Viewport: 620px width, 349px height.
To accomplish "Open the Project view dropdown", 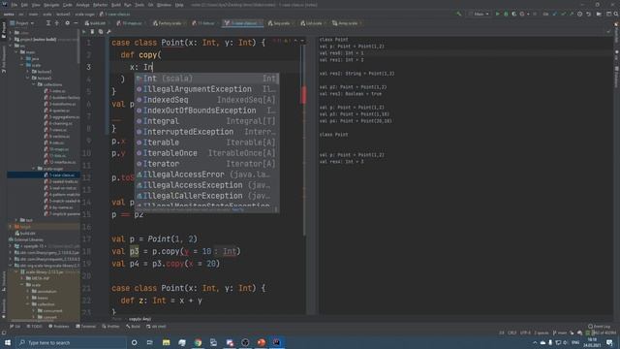I will pyautogui.click(x=22, y=23).
